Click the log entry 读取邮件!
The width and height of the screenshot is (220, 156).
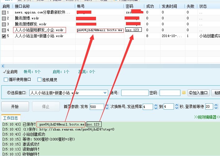coord(21,149)
